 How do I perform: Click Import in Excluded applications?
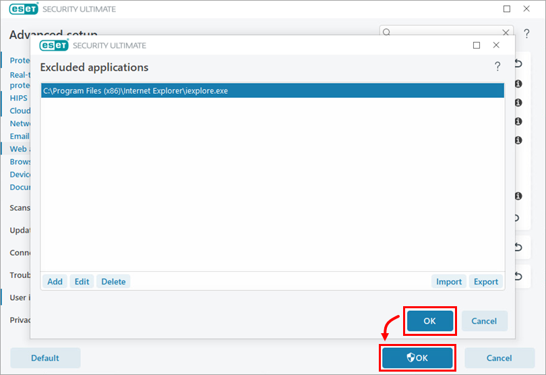449,282
